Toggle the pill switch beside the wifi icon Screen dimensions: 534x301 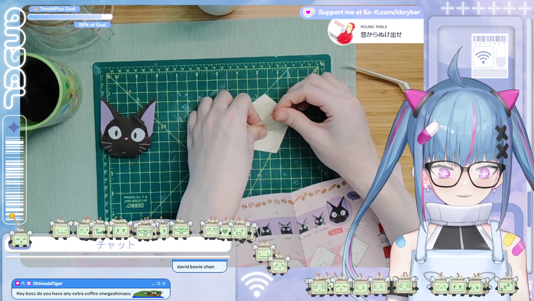pyautogui.click(x=501, y=57)
